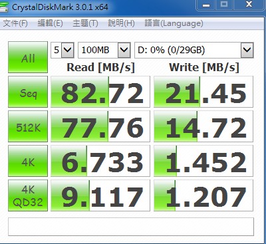Start the 512K benchmark test

click(x=28, y=126)
